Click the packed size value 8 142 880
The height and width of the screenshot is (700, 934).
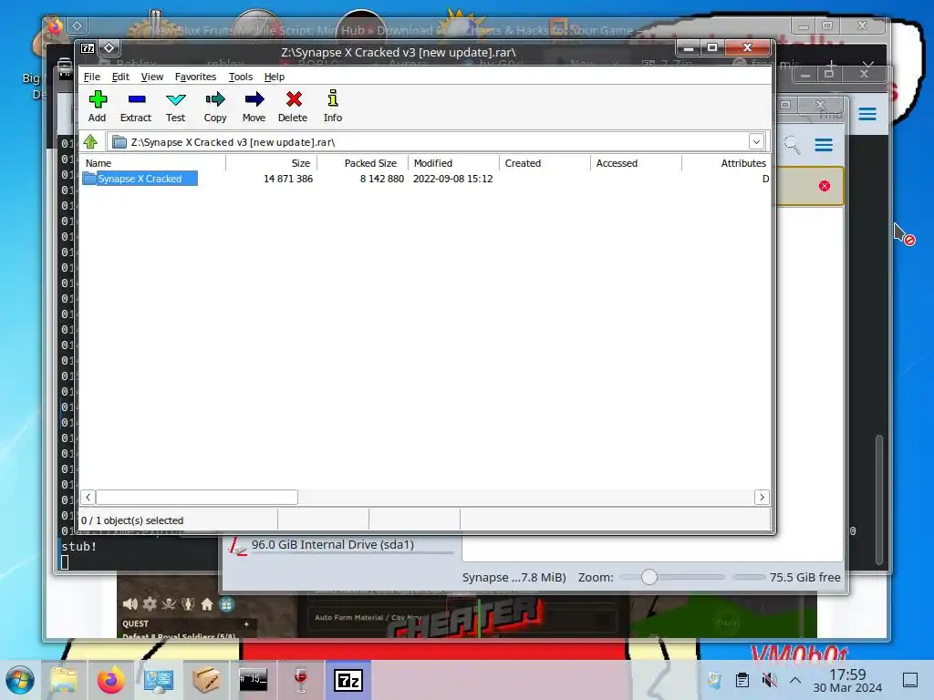(382, 179)
